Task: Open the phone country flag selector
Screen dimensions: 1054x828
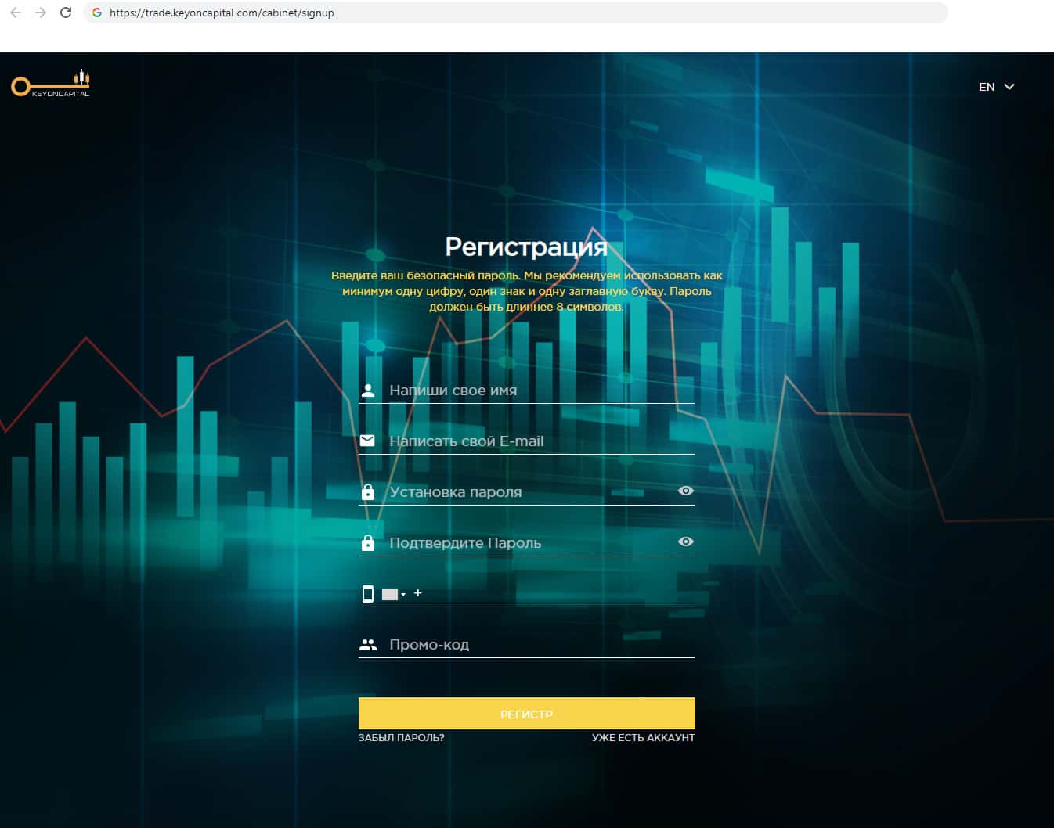Action: click(394, 594)
